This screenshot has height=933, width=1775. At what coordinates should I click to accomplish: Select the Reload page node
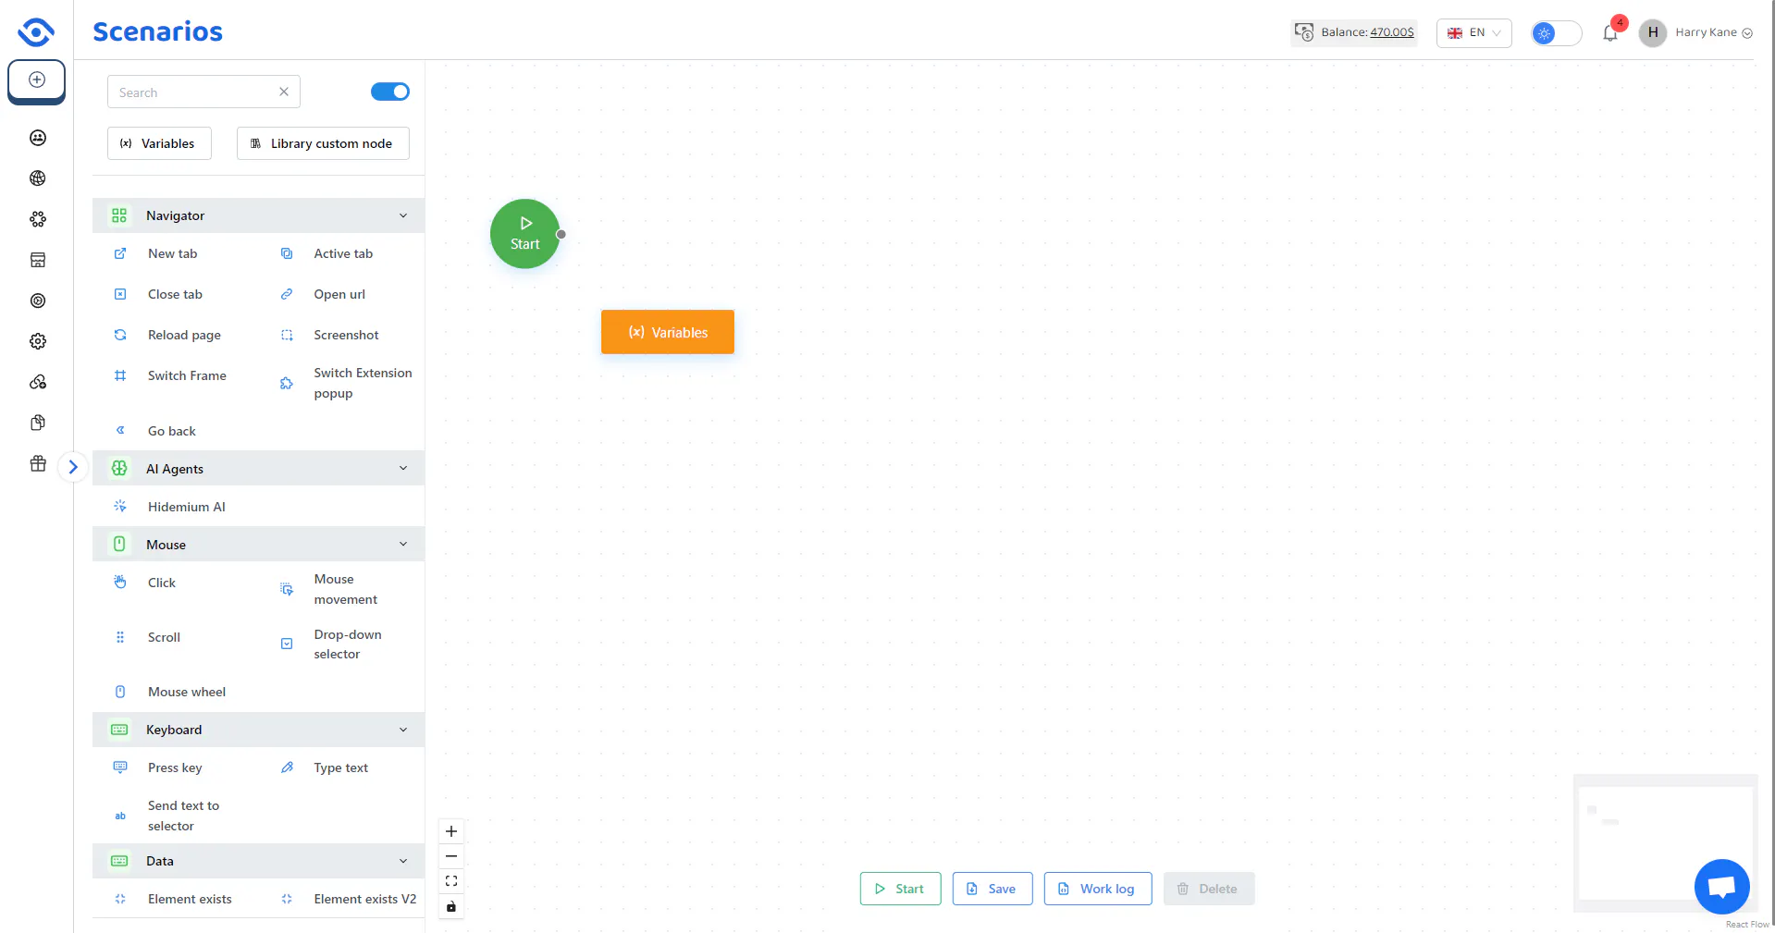tap(184, 335)
